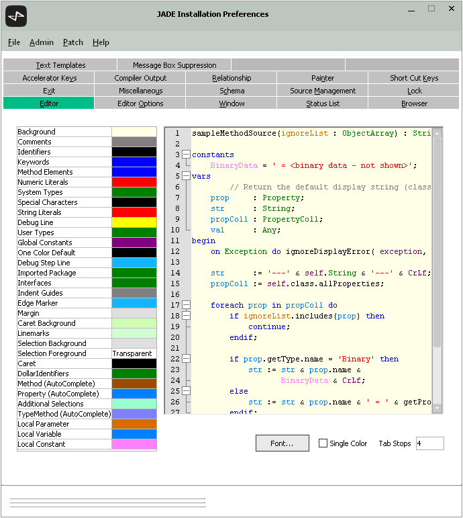The image size is (463, 518).
Task: Open the Patch menu
Action: click(73, 42)
